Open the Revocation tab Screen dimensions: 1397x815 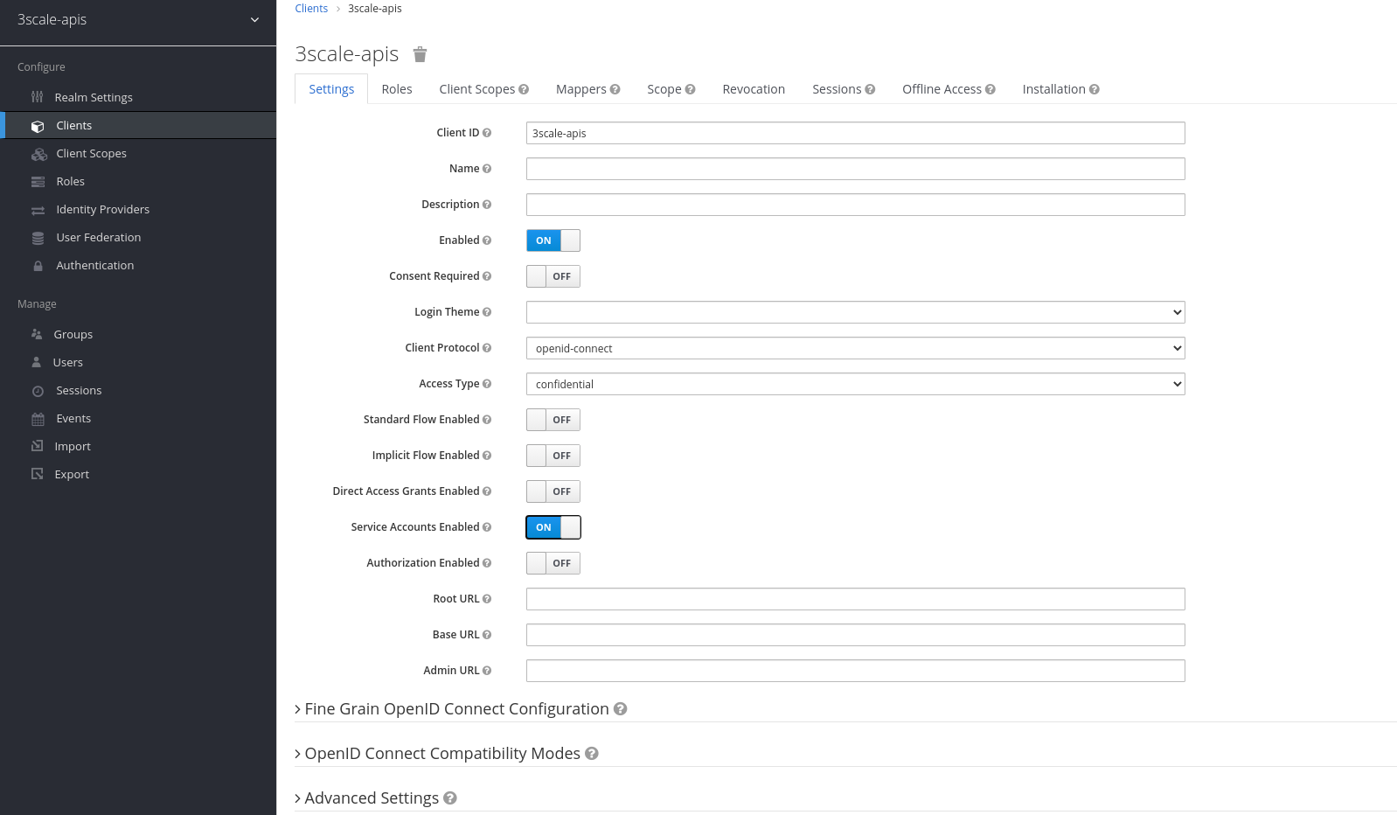[754, 89]
